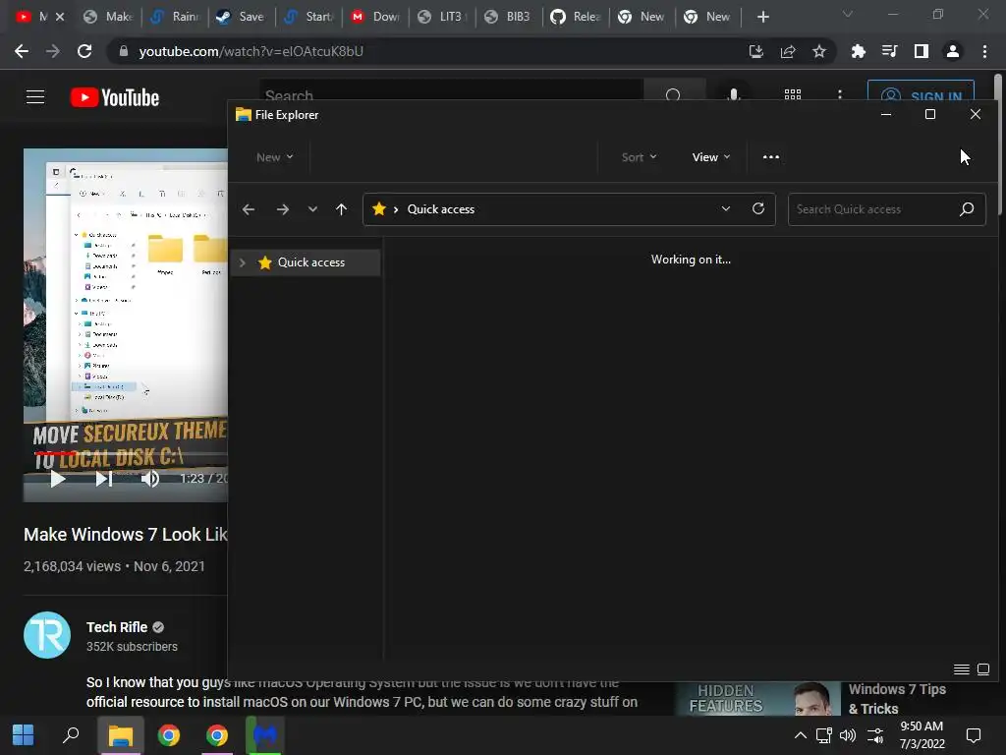Viewport: 1006px width, 755px height.
Task: Open the Chrome extensions puzzle icon
Action: click(x=858, y=51)
